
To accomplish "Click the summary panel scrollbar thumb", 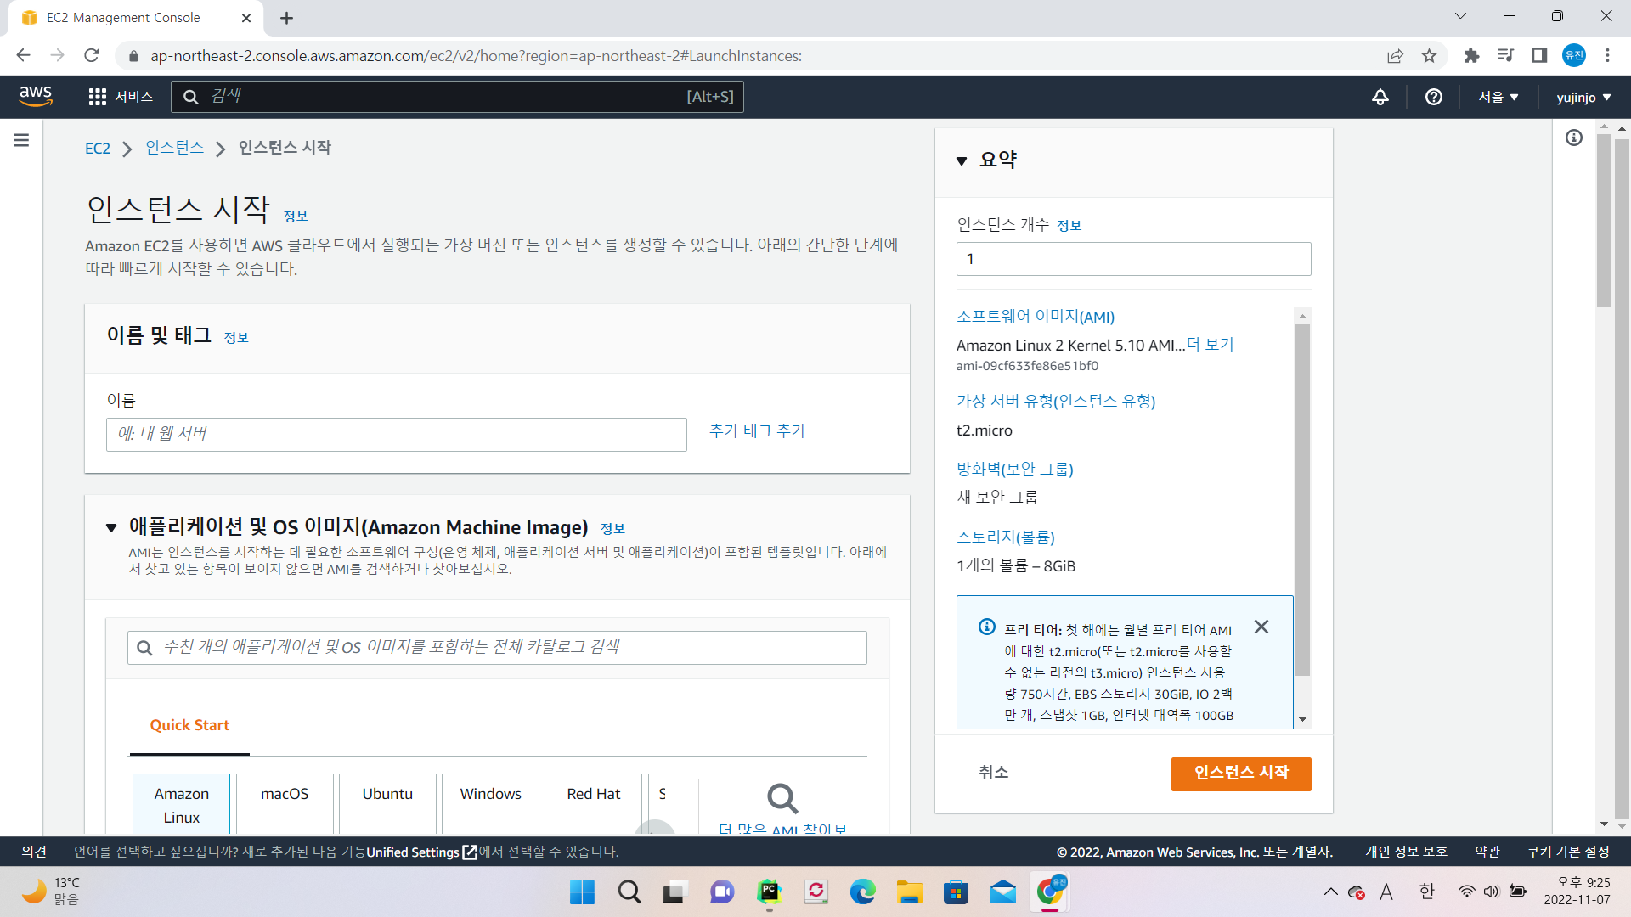I will tap(1302, 499).
